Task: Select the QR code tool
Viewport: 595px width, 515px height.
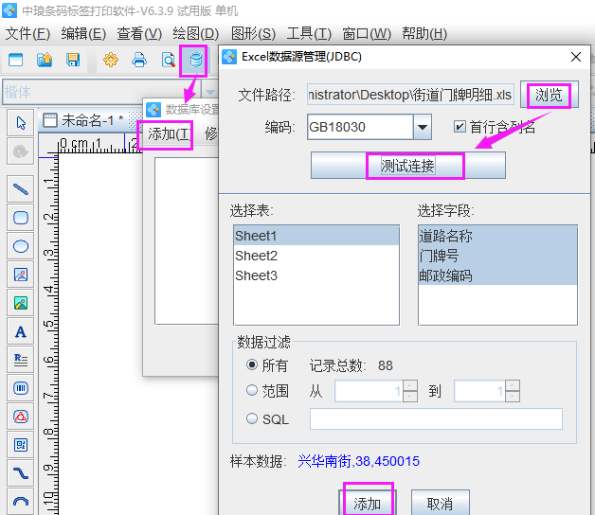Action: [x=21, y=445]
